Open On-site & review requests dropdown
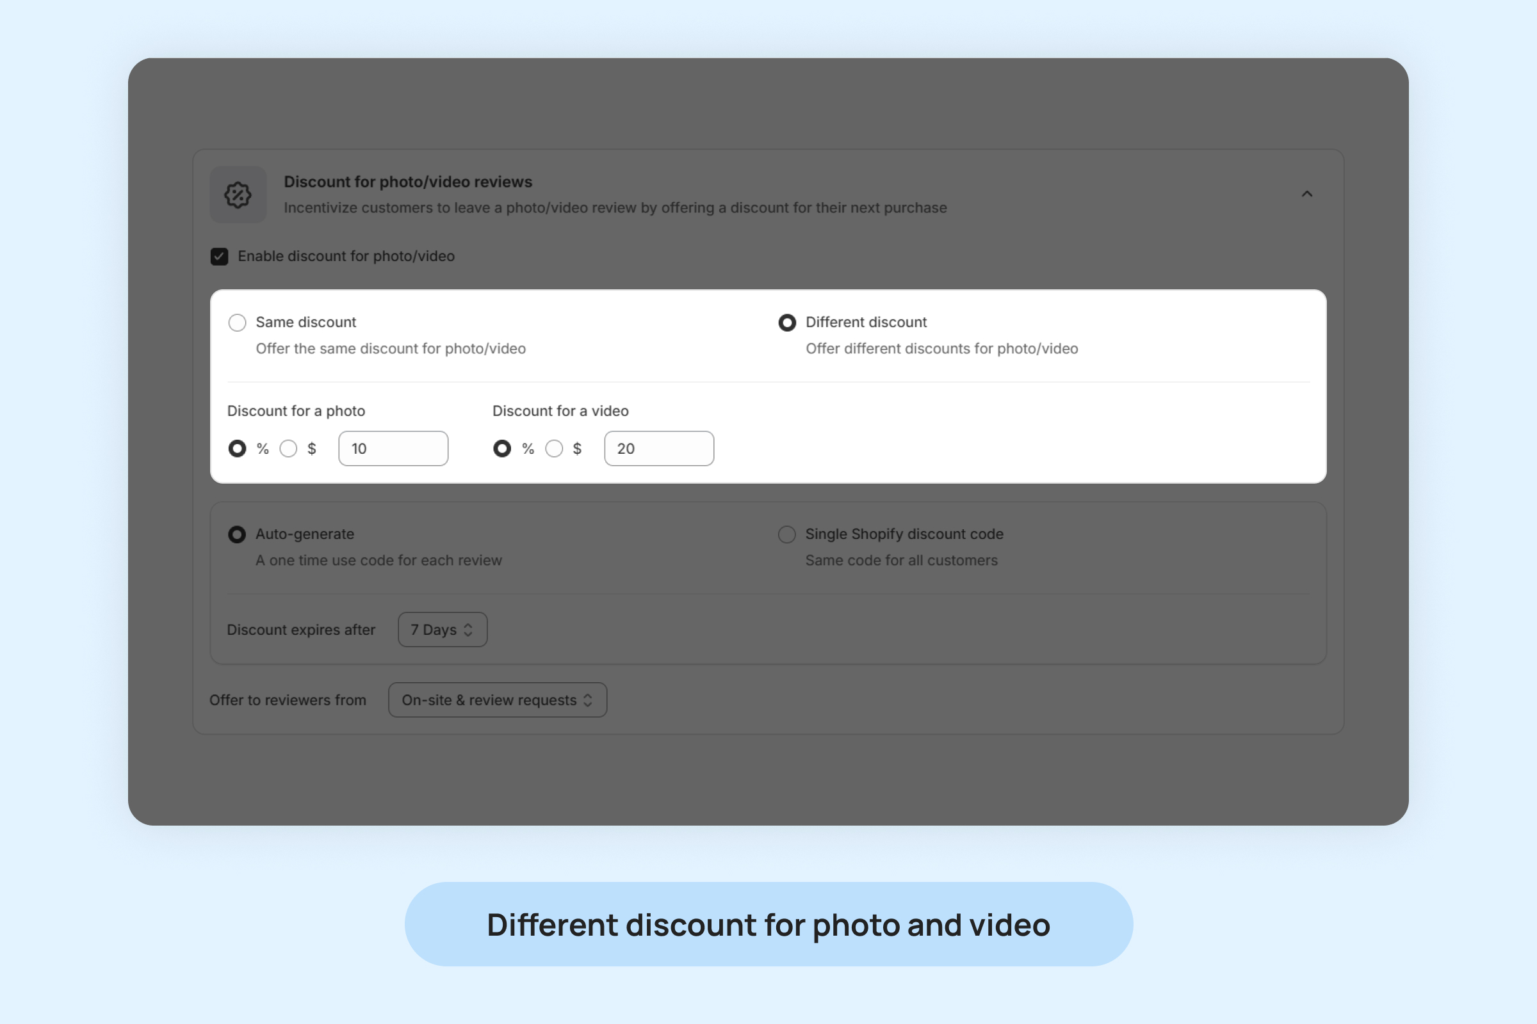 (x=498, y=700)
